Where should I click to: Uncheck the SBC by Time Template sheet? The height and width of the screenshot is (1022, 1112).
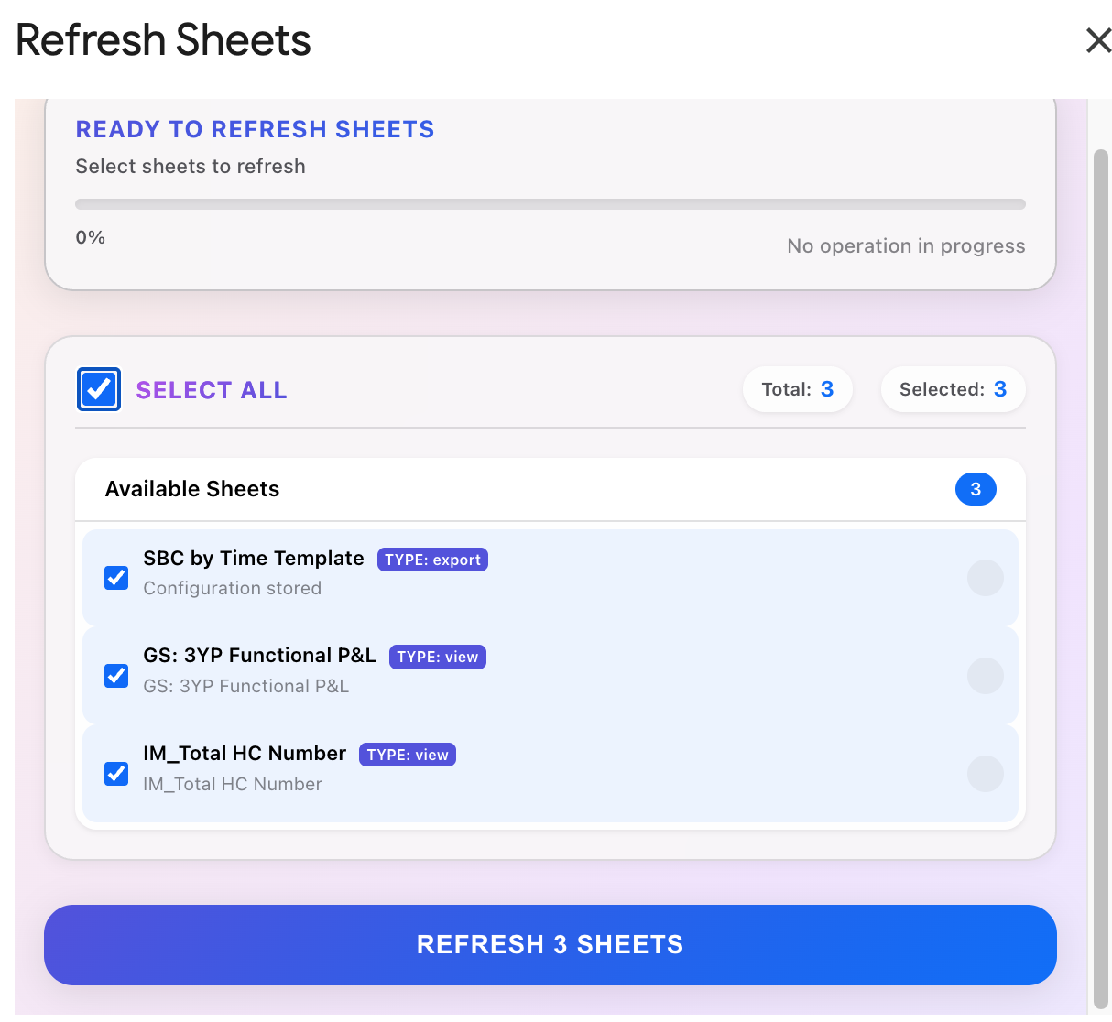(x=116, y=578)
